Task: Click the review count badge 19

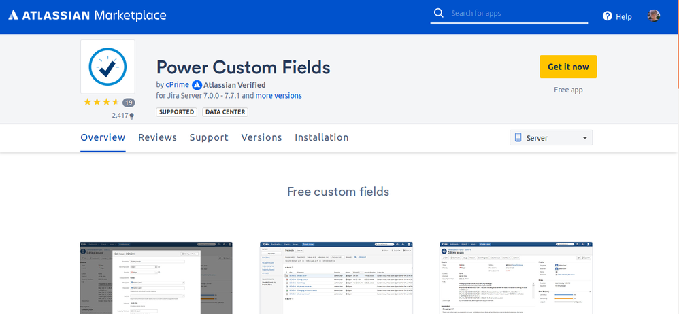Action: pyautogui.click(x=129, y=103)
